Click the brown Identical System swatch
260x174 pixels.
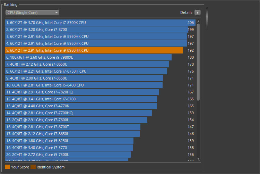click(33, 167)
